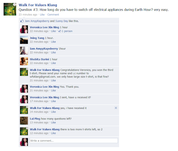Click the thumbs-up icon next to 1 person
Screen dimensions: 178x151
(60, 31)
